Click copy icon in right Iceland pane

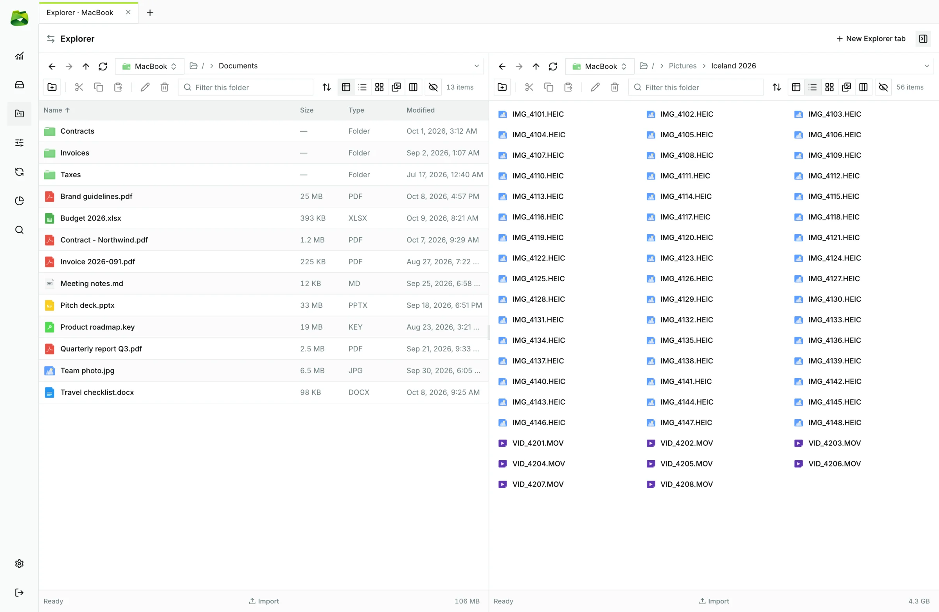pos(549,87)
